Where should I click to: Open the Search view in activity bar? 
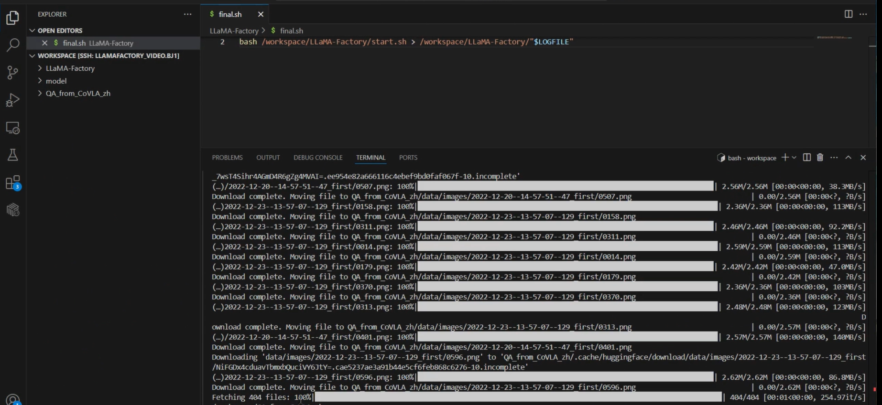[13, 45]
